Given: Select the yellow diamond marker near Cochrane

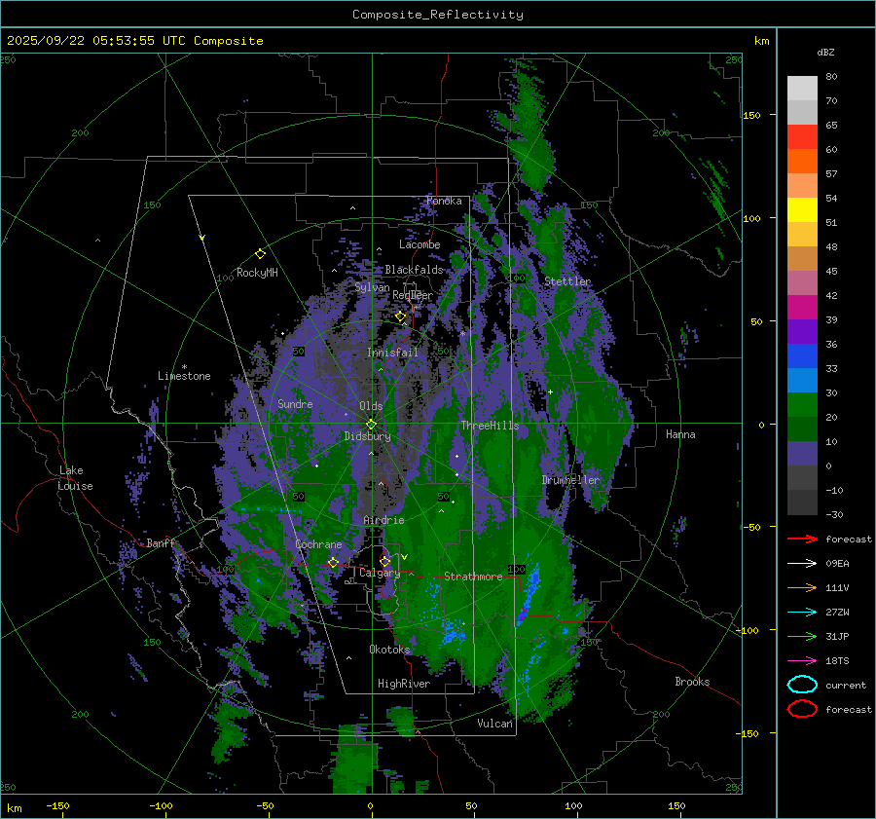Looking at the screenshot, I should (x=333, y=562).
